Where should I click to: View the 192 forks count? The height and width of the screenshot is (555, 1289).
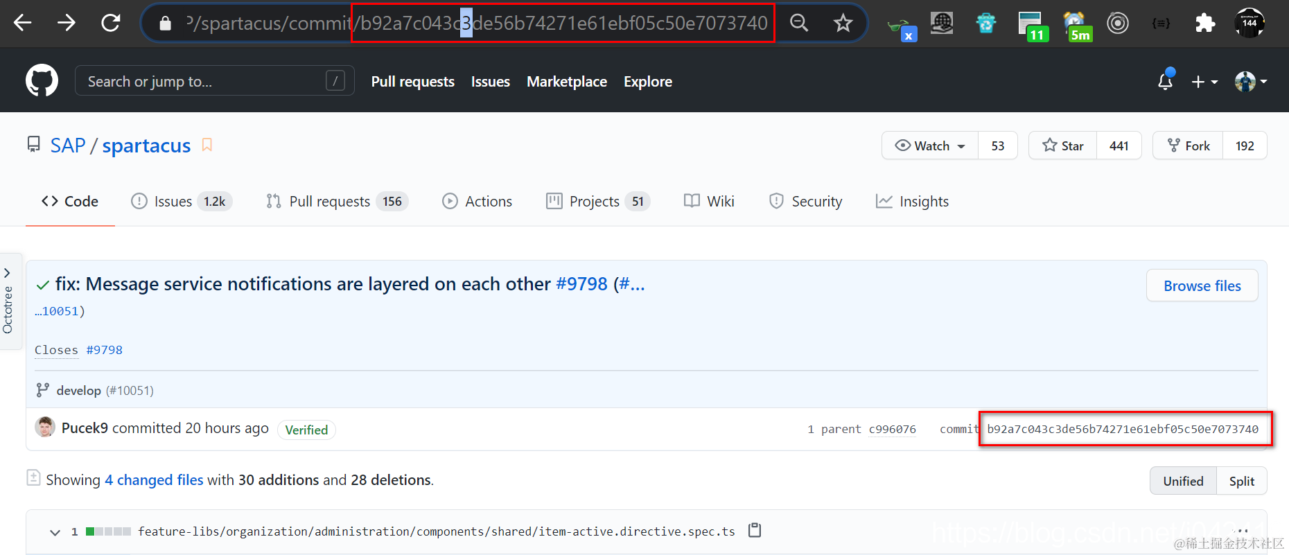[1245, 146]
